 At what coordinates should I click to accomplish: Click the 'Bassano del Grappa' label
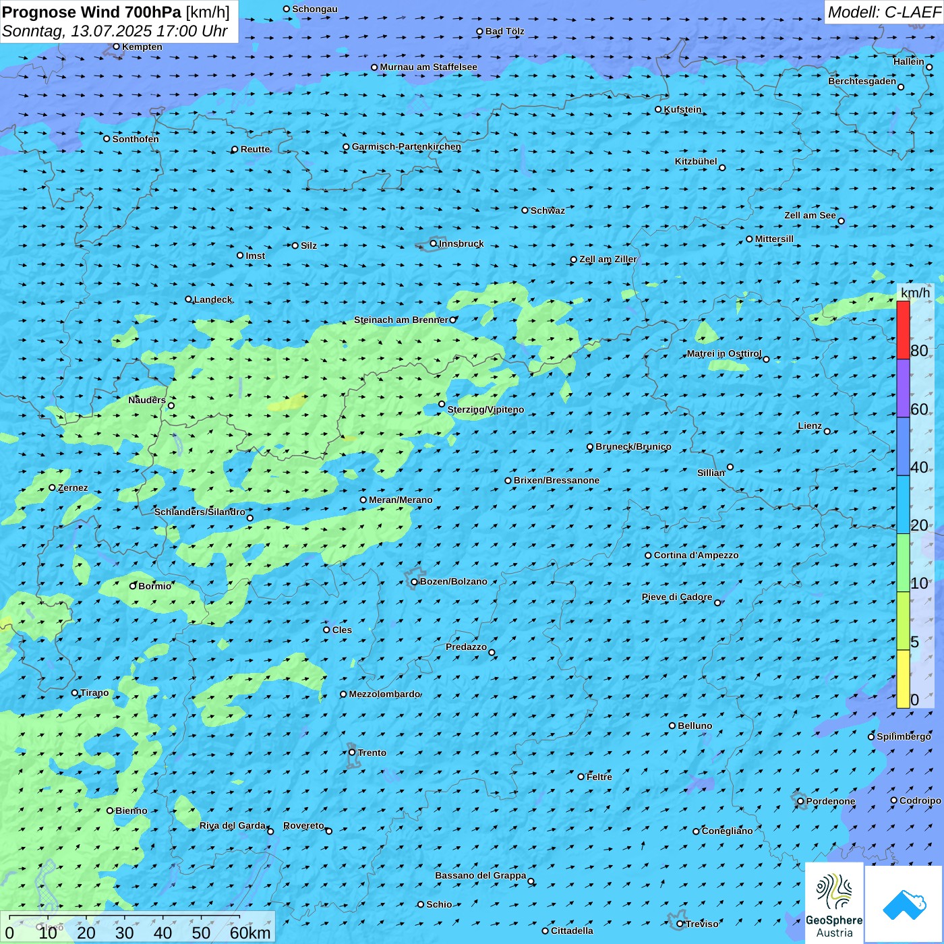tap(480, 875)
